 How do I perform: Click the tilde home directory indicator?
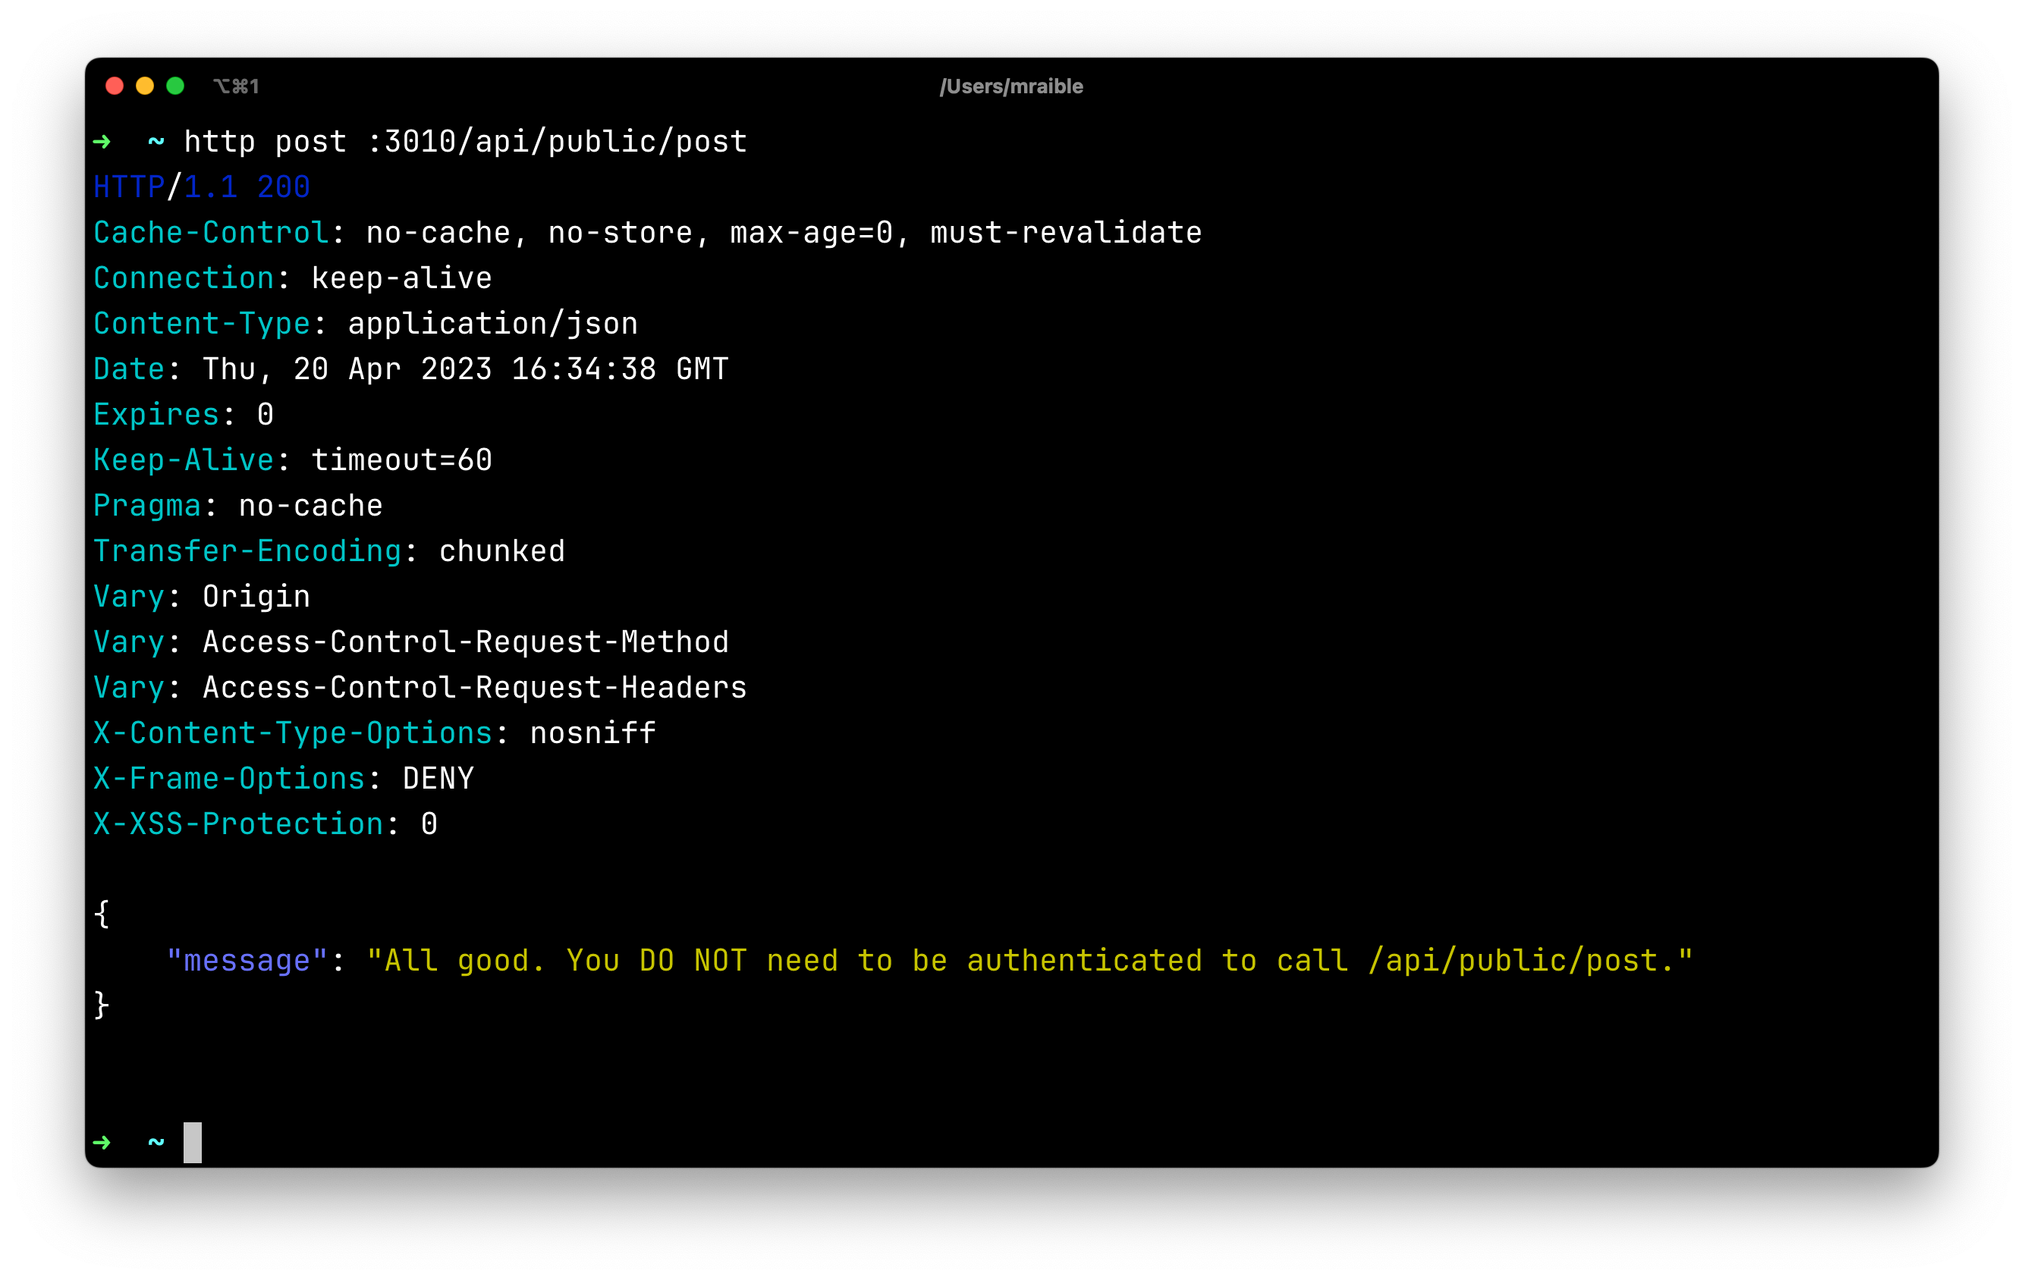[156, 141]
